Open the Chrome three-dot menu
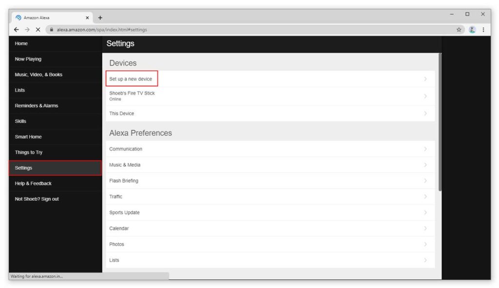The image size is (499, 288). [483, 30]
